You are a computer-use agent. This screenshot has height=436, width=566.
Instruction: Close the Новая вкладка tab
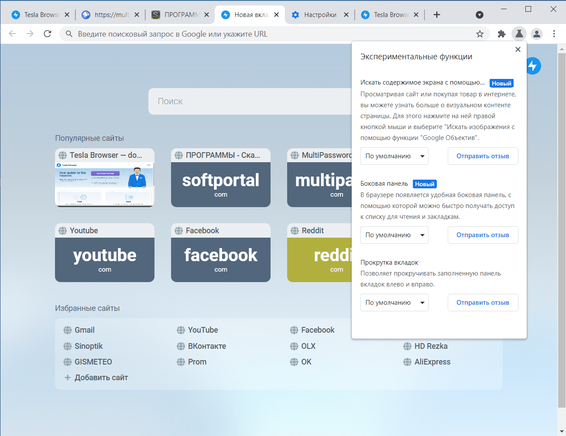(x=276, y=14)
